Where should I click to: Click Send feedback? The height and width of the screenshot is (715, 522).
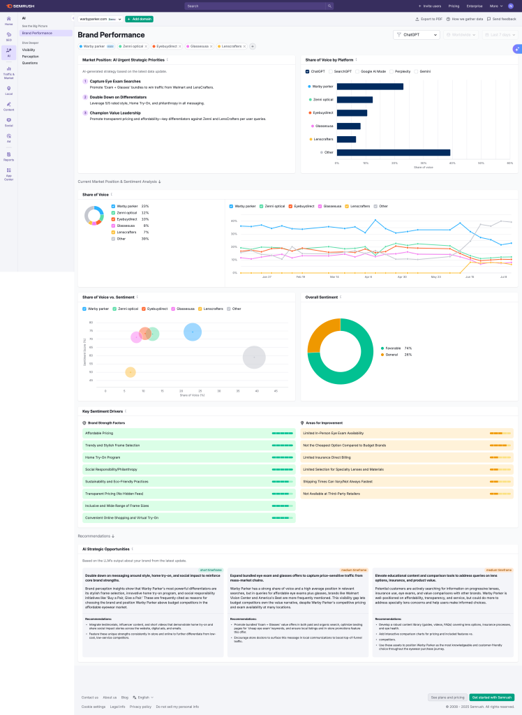pyautogui.click(x=502, y=19)
